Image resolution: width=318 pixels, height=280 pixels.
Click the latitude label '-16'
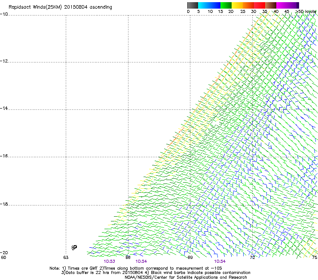tap(4, 156)
